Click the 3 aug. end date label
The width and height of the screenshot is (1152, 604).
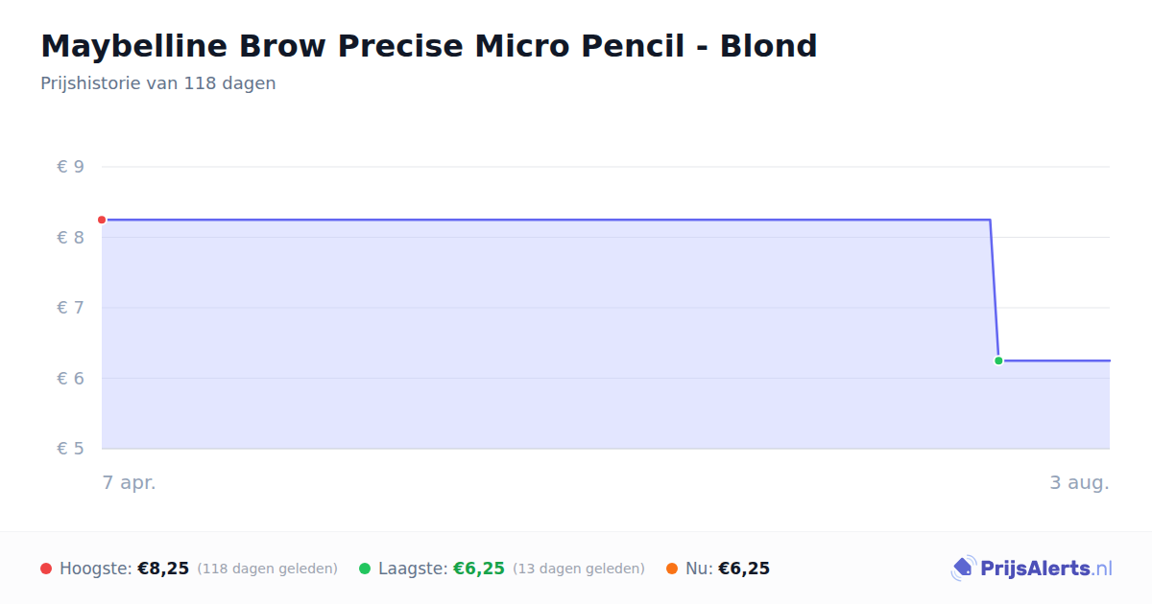1079,482
